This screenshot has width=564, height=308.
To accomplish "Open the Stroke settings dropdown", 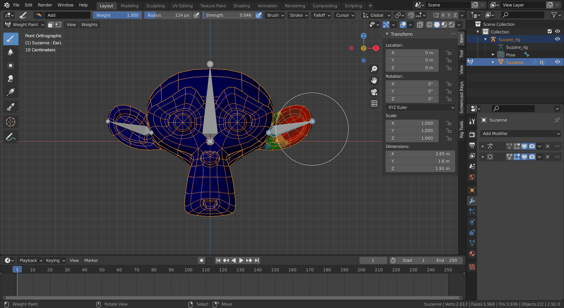I will (x=298, y=15).
